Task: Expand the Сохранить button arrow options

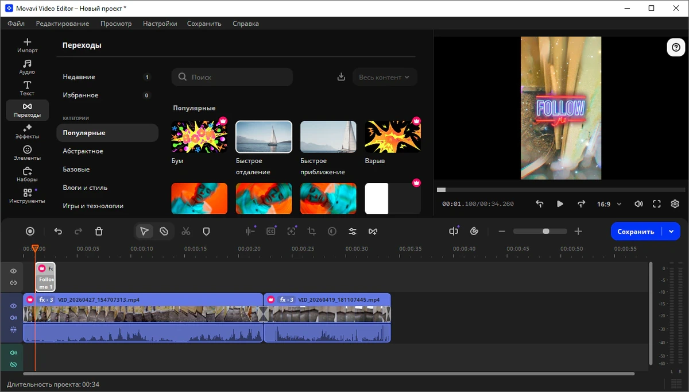Action: coord(671,232)
